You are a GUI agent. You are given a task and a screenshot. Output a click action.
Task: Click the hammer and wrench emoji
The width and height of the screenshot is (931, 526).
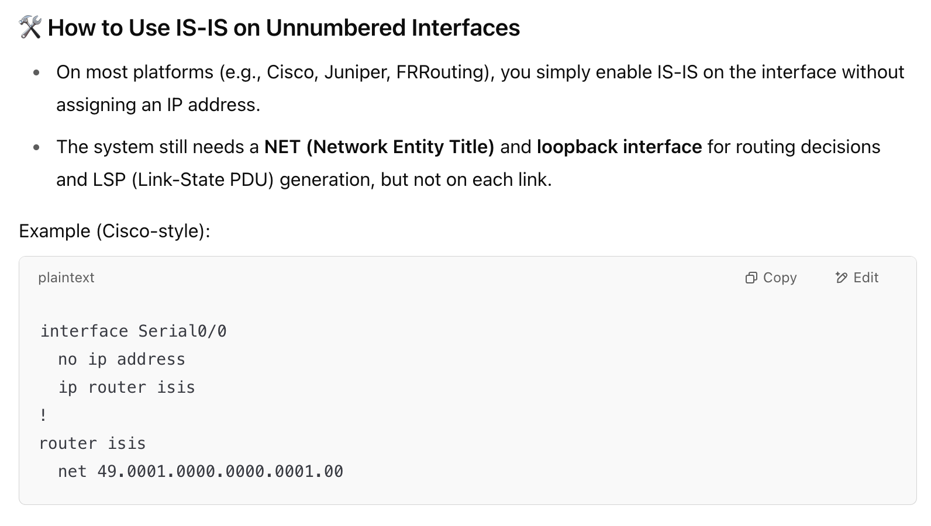click(30, 27)
